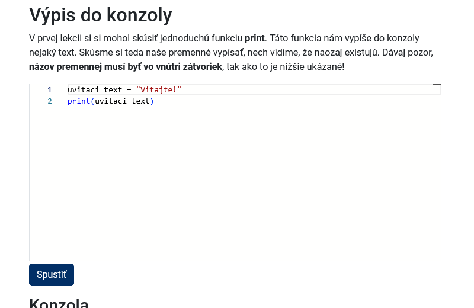Click the "Výpis do konzoly" heading
The image size is (474, 308).
click(101, 15)
